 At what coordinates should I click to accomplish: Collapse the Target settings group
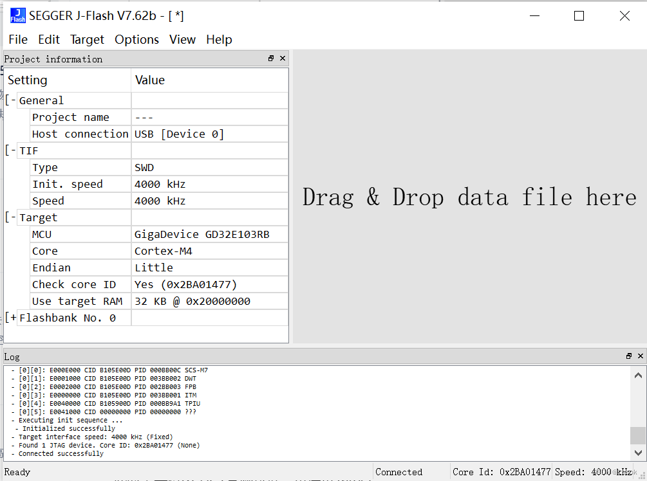[11, 217]
